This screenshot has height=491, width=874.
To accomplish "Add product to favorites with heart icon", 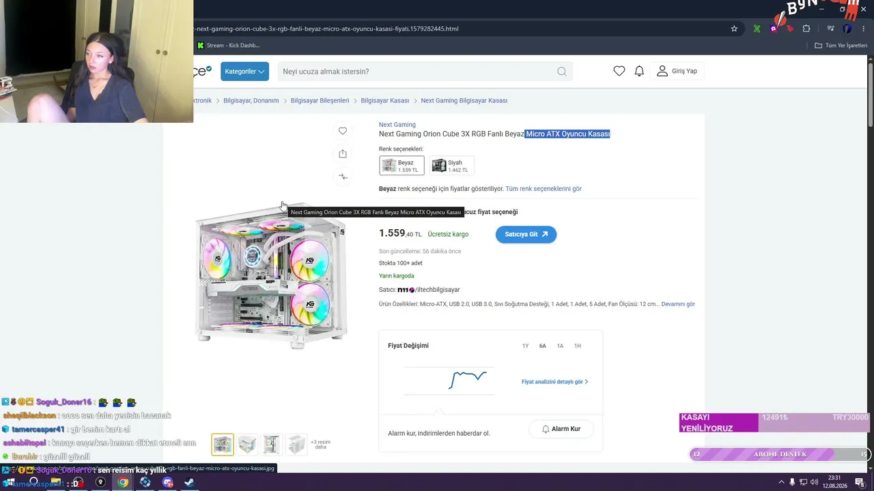I will [343, 131].
